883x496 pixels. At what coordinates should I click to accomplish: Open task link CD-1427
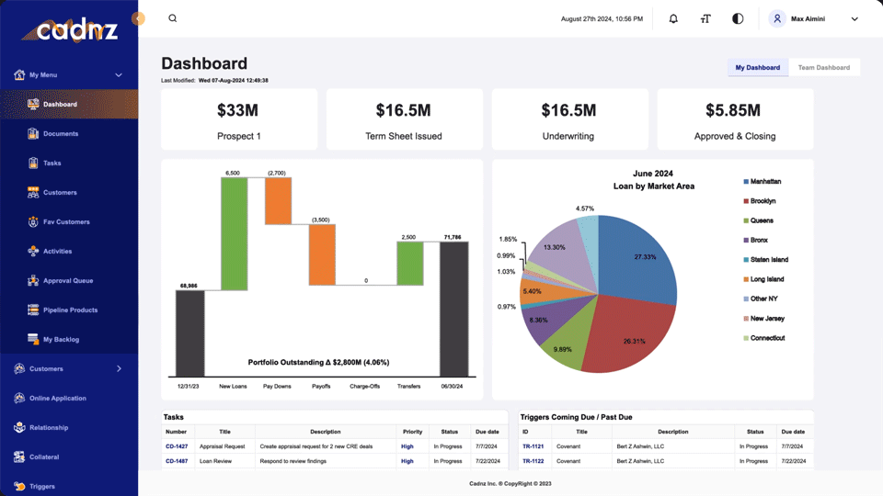pos(177,446)
